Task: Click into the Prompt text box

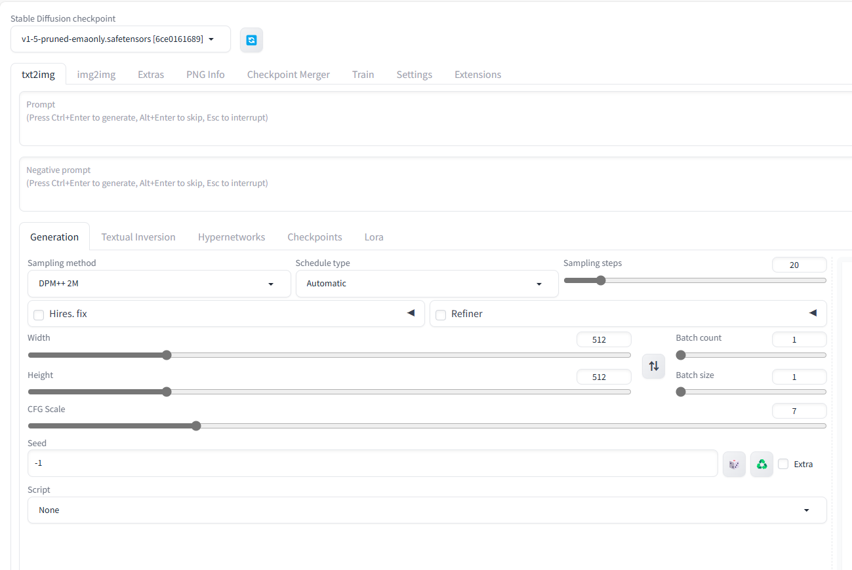Action: click(x=433, y=124)
